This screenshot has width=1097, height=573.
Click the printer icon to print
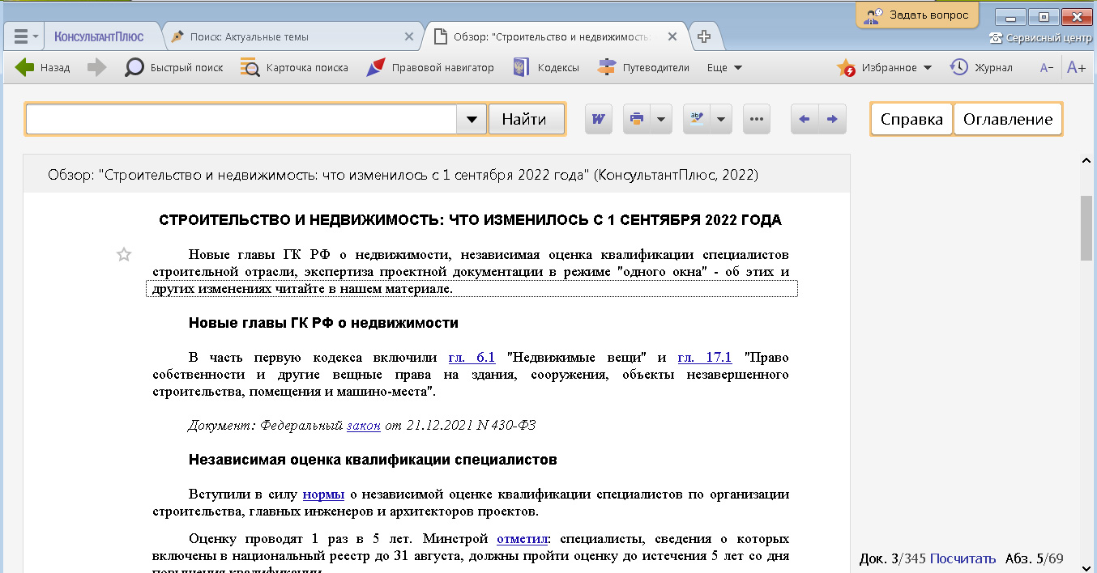(x=637, y=119)
